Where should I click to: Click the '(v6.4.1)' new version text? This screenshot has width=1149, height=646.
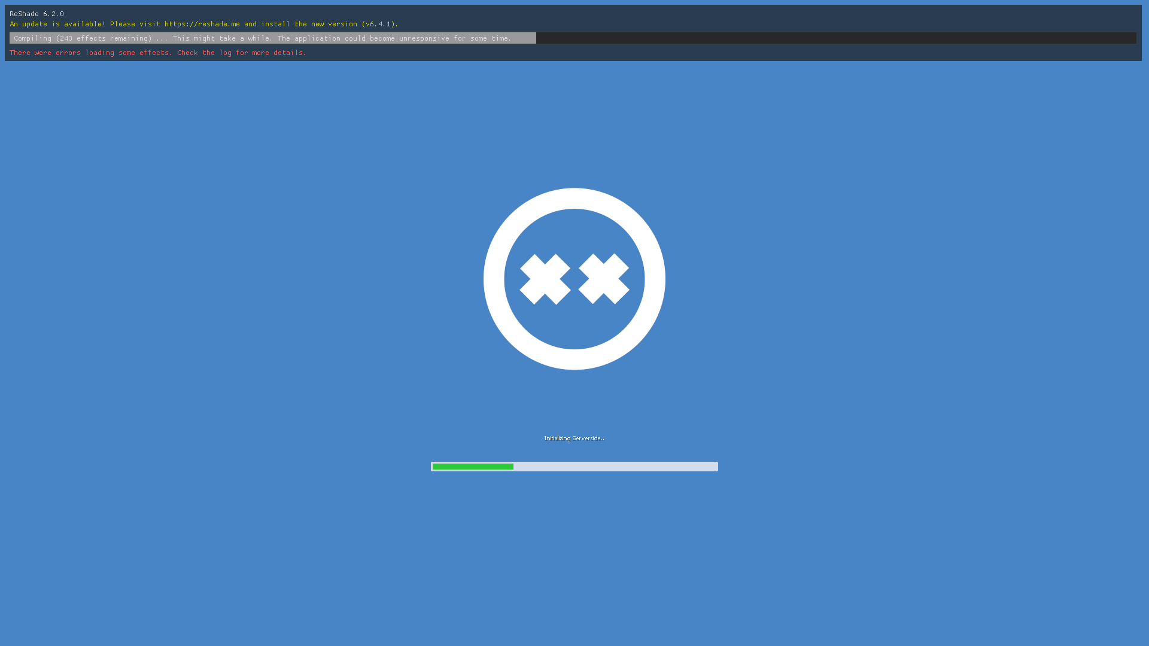[x=378, y=24]
